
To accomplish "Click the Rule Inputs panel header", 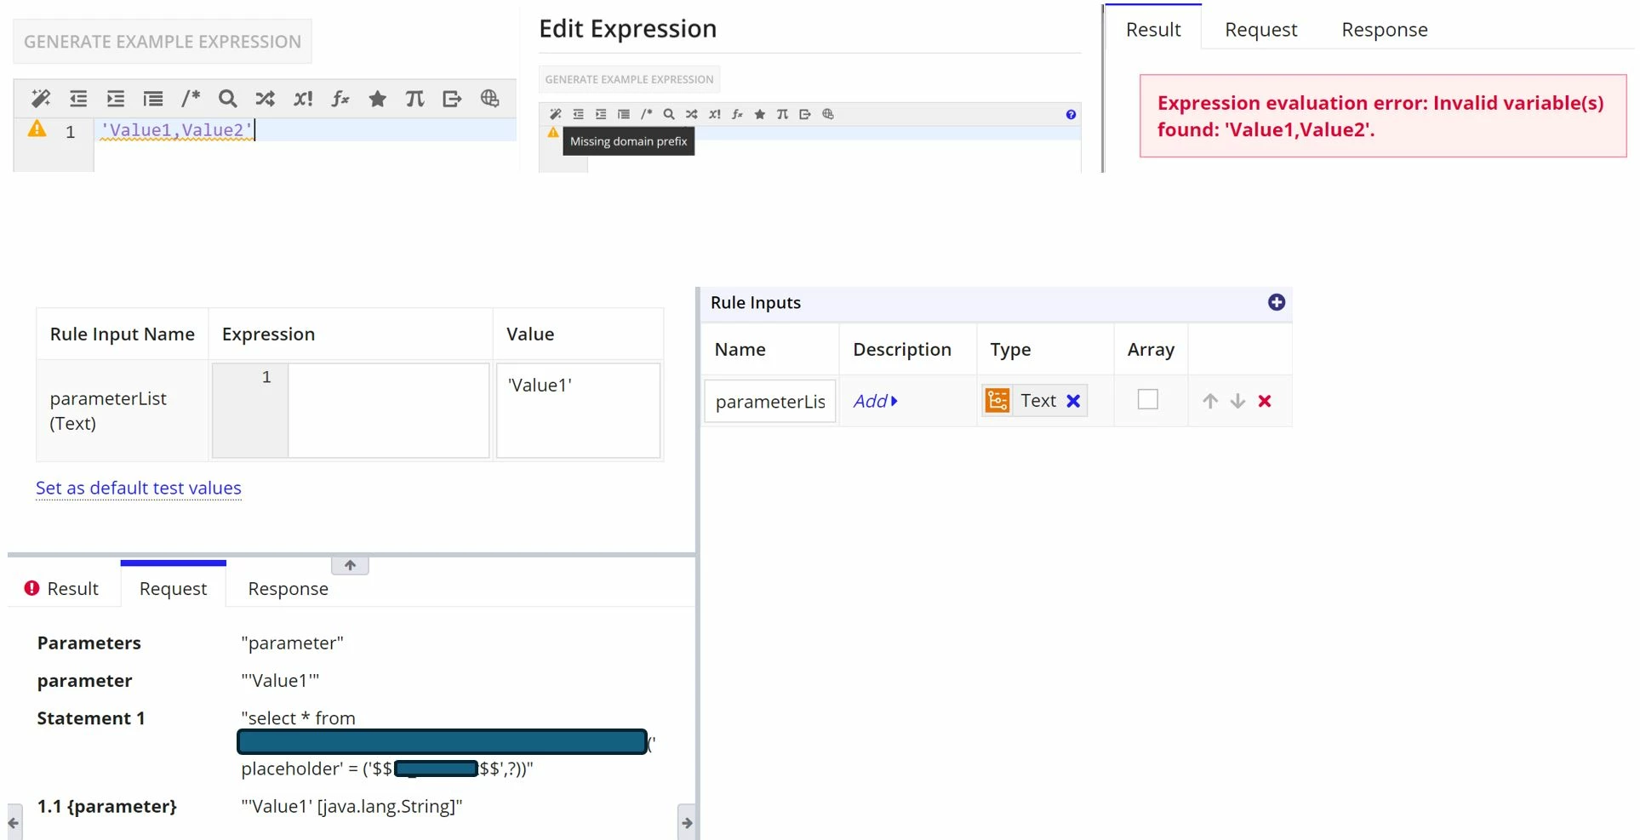I will pos(996,303).
